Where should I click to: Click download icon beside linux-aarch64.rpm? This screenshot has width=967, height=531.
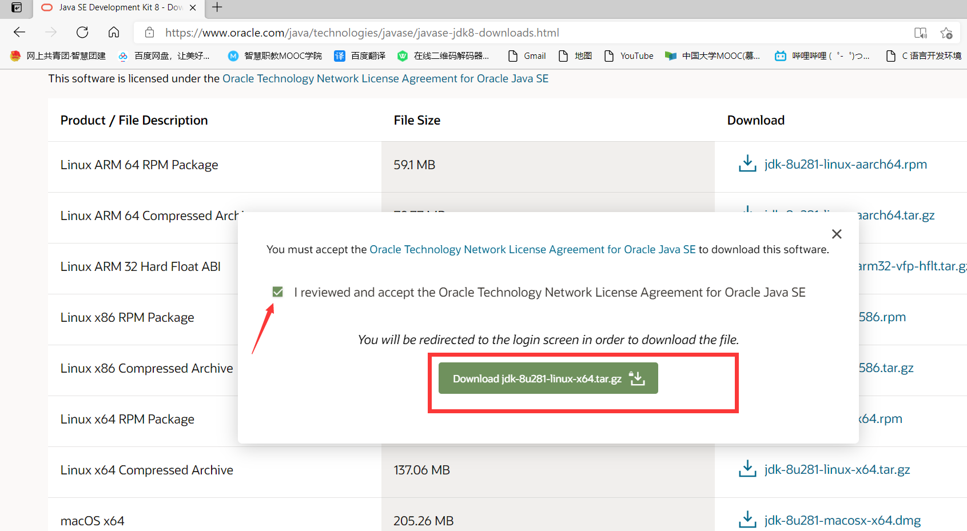[x=747, y=163]
